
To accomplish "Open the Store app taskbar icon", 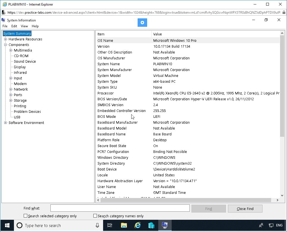I will click(x=151, y=225).
